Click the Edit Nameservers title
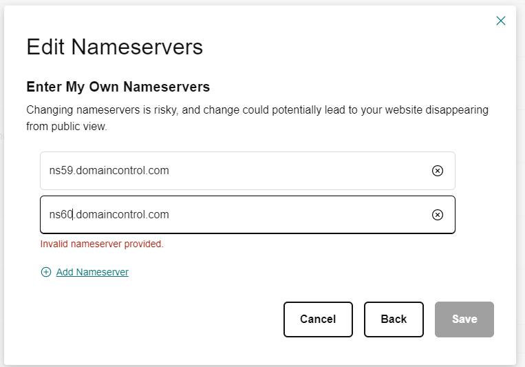Image resolution: width=525 pixels, height=367 pixels. 114,47
